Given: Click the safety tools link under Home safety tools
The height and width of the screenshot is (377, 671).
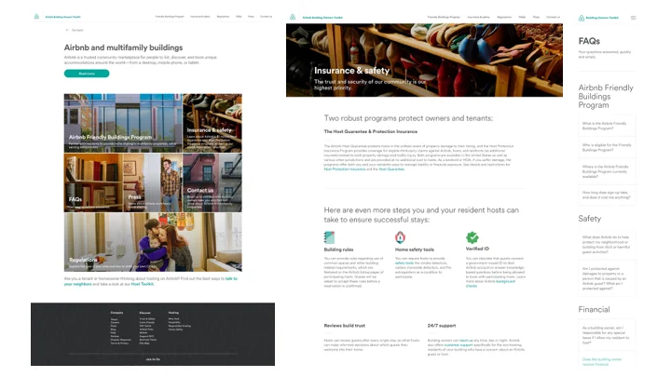Looking at the screenshot, I should click(x=404, y=263).
